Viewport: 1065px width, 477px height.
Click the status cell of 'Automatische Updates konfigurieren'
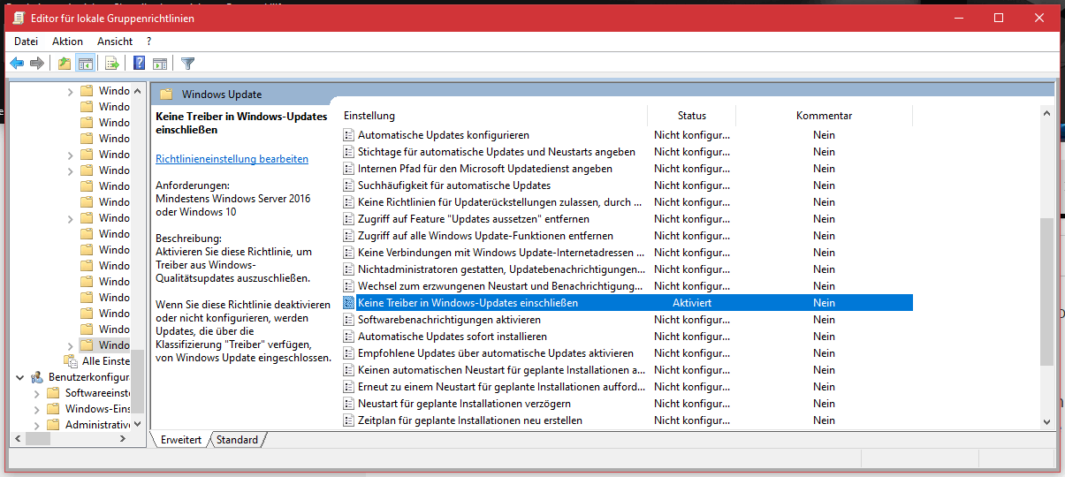point(692,135)
